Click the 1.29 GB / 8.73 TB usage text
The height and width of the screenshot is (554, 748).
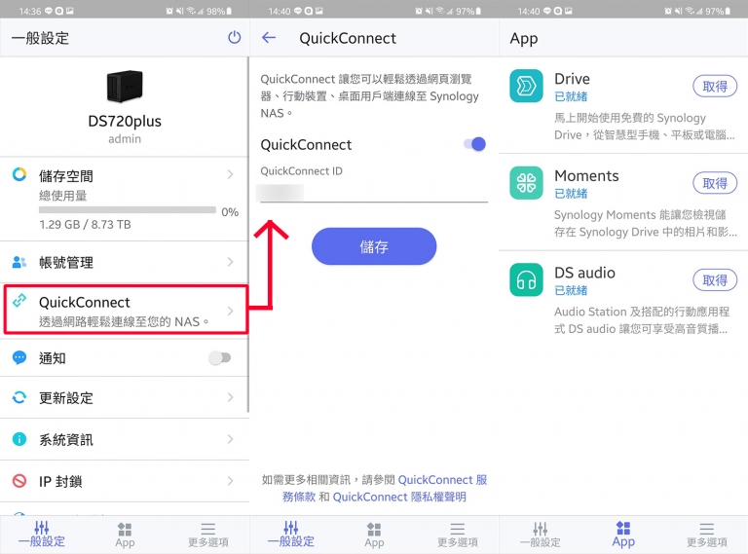click(x=85, y=225)
